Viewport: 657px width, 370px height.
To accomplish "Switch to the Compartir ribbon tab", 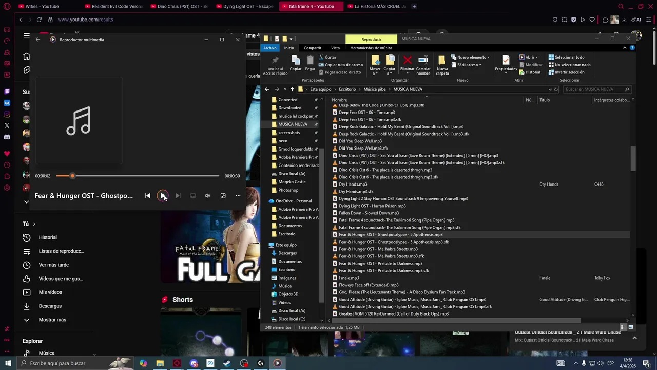I will (313, 48).
